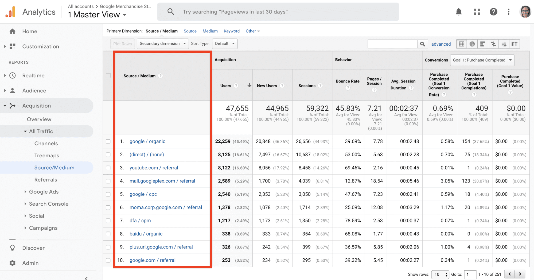Click the notifications bell icon
Viewport: 534px width, 280px height.
coord(459,11)
